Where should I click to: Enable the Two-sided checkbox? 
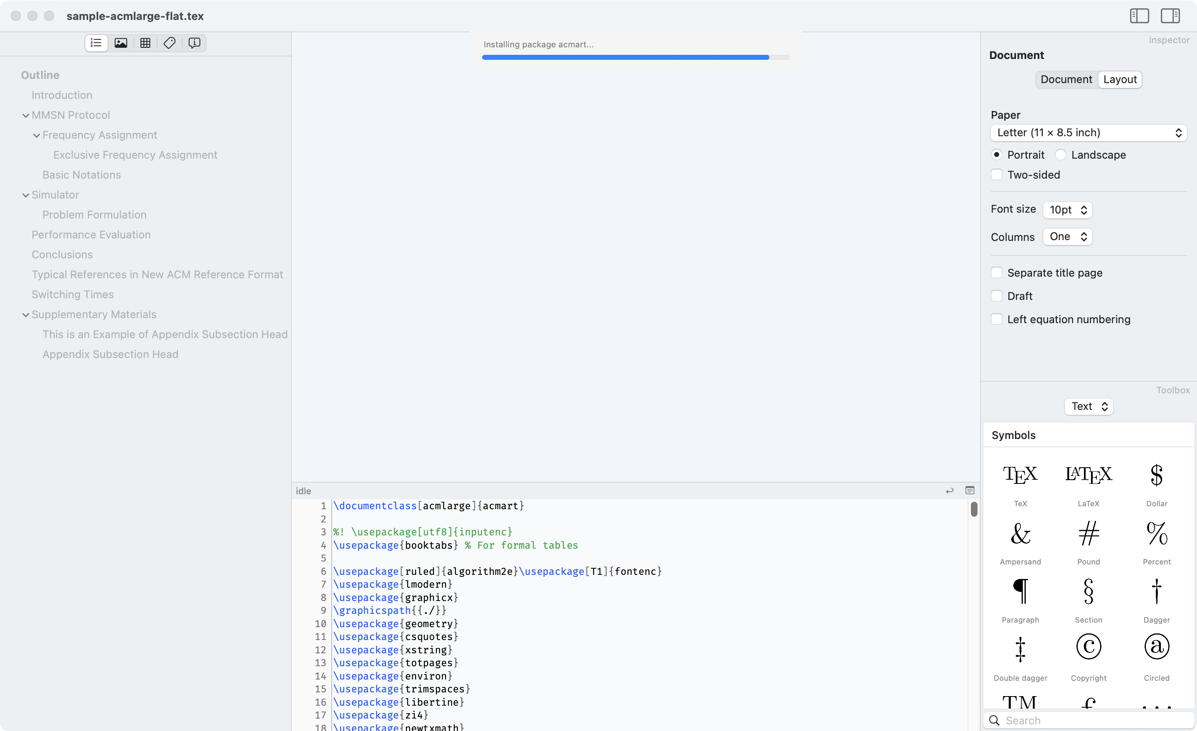(996, 175)
